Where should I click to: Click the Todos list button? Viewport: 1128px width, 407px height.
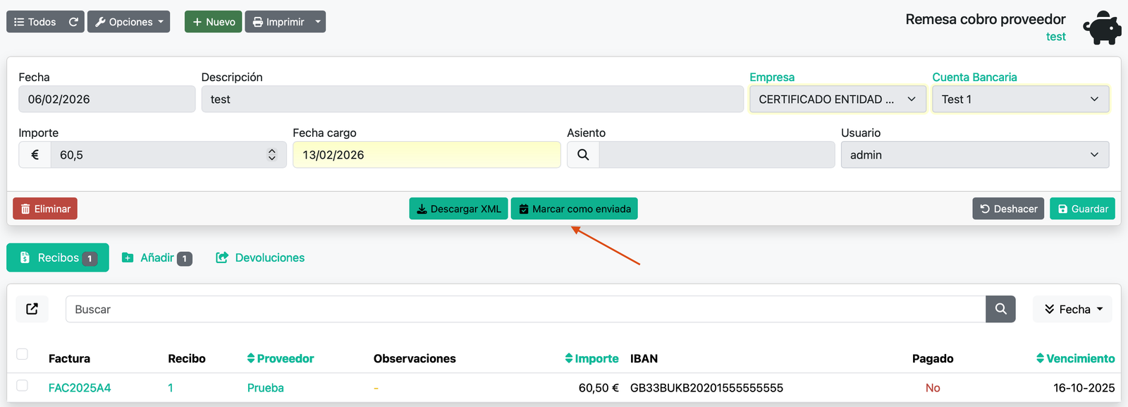coord(35,22)
